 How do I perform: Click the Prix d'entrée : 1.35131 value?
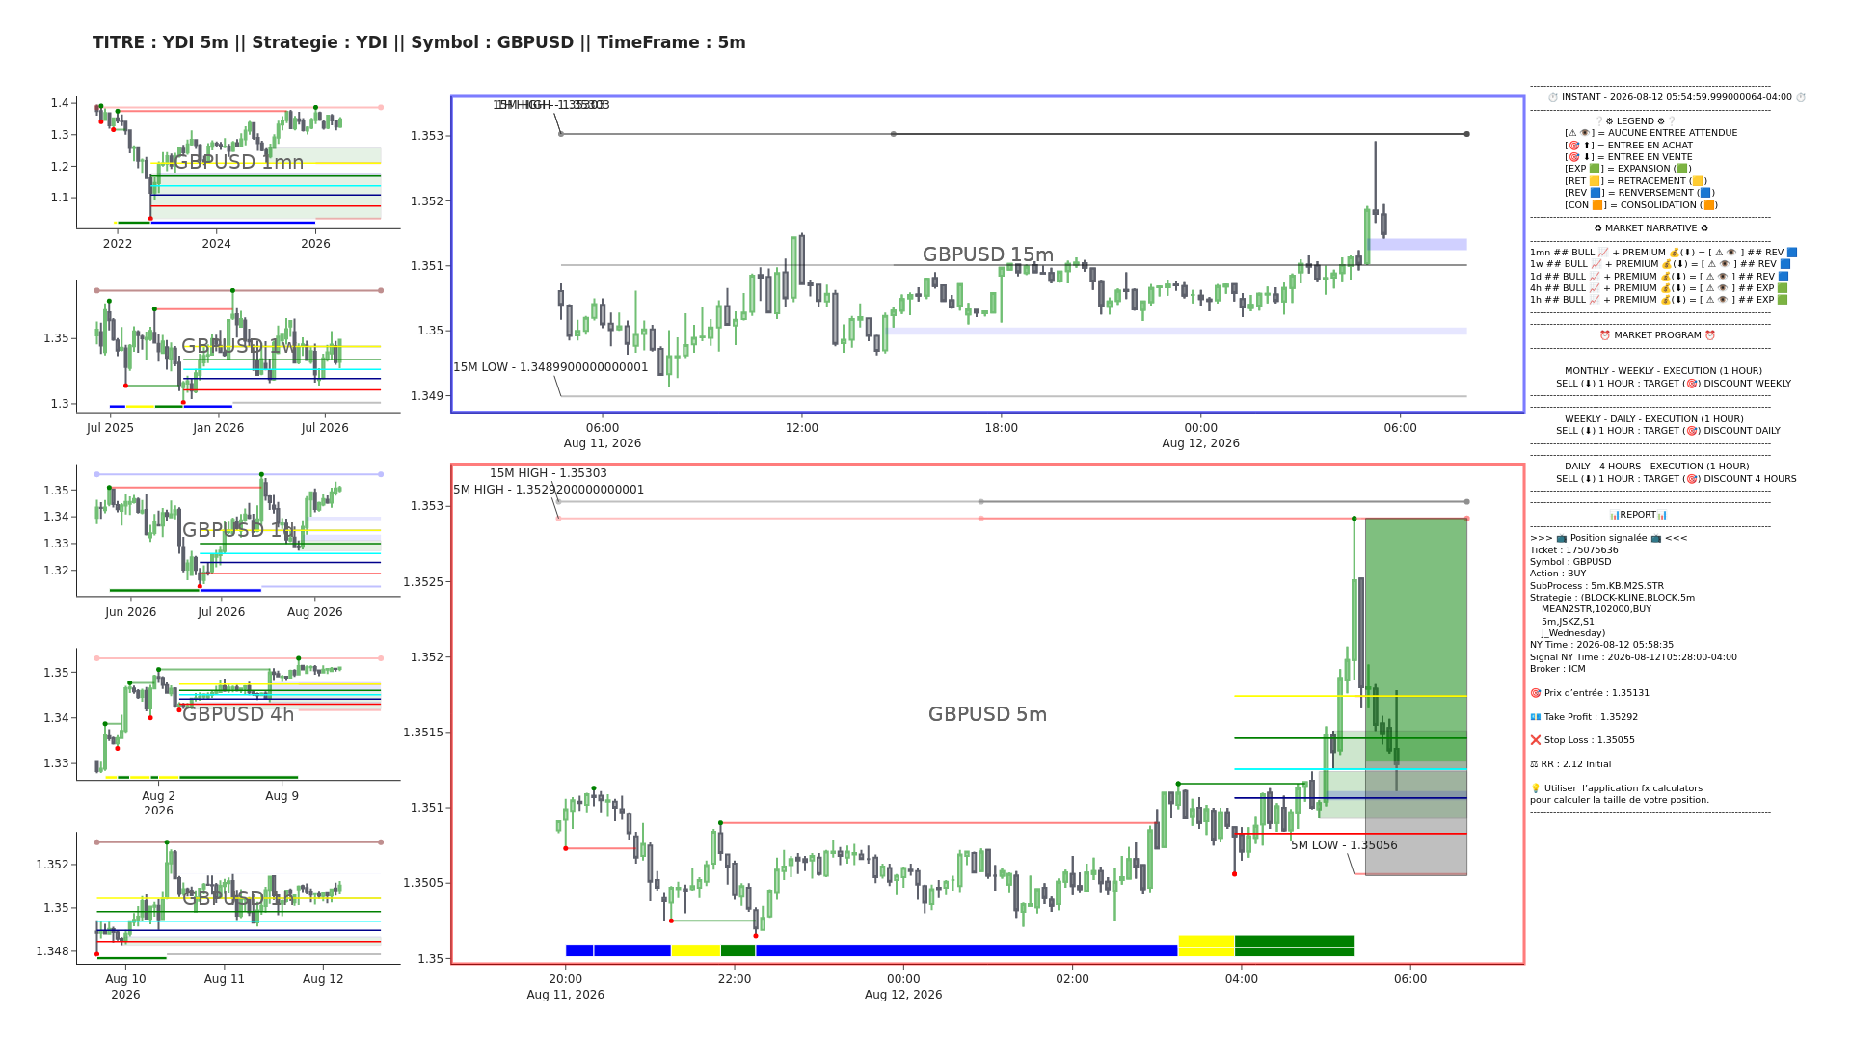tap(1596, 693)
